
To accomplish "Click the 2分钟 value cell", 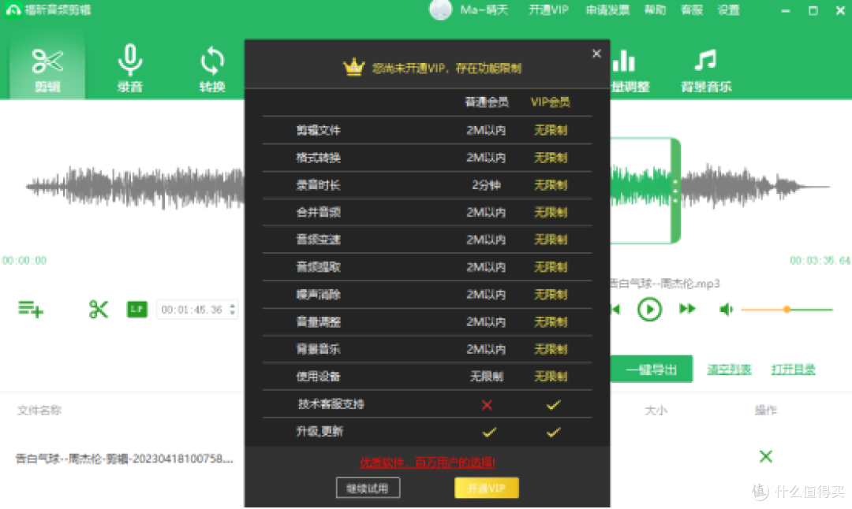I will [486, 185].
